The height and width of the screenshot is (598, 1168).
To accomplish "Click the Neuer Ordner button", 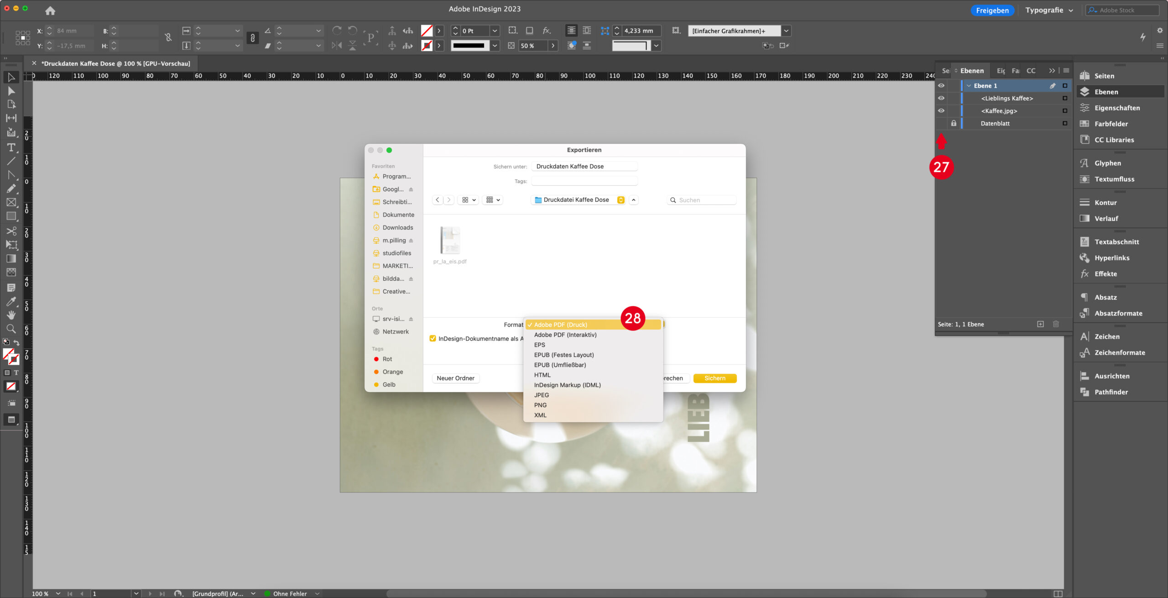I will (455, 378).
